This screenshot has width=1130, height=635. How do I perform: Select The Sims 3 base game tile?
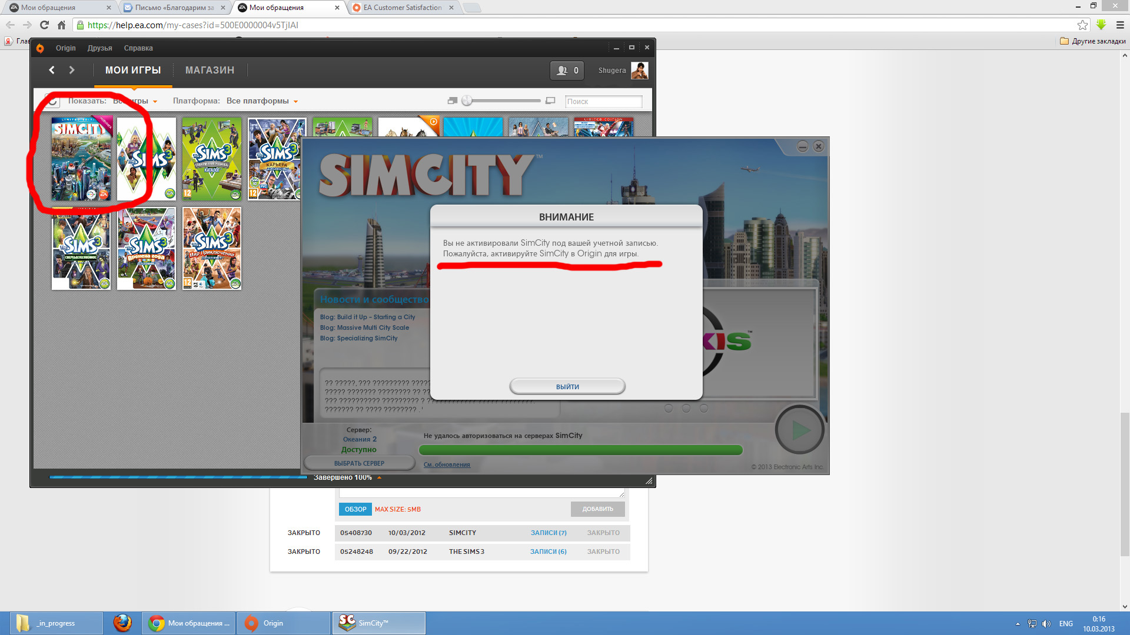[x=147, y=159]
